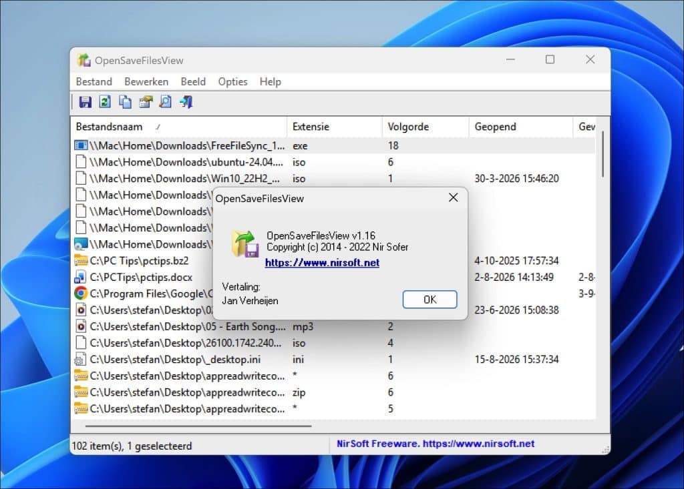Click the NirSoft Freeware status bar link

point(436,444)
